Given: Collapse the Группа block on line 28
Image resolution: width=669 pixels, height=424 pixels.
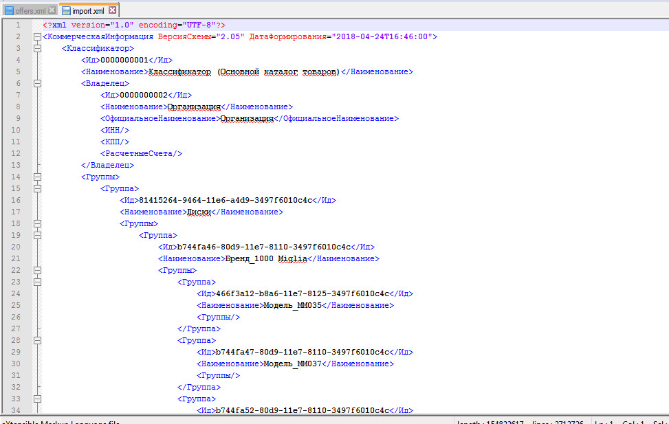Looking at the screenshot, I should click(37, 341).
